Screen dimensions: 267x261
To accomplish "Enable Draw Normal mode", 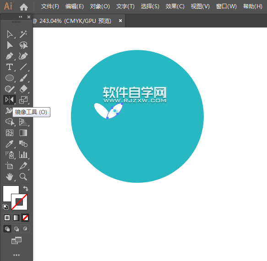I will (7, 229).
